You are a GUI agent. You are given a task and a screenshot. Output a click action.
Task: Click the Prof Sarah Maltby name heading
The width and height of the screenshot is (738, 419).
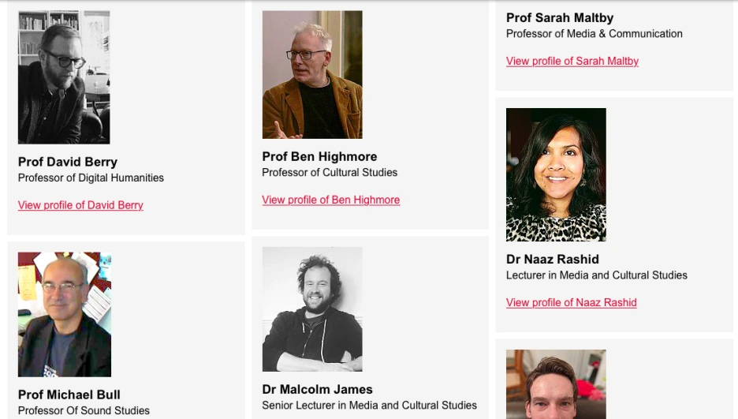coord(560,17)
